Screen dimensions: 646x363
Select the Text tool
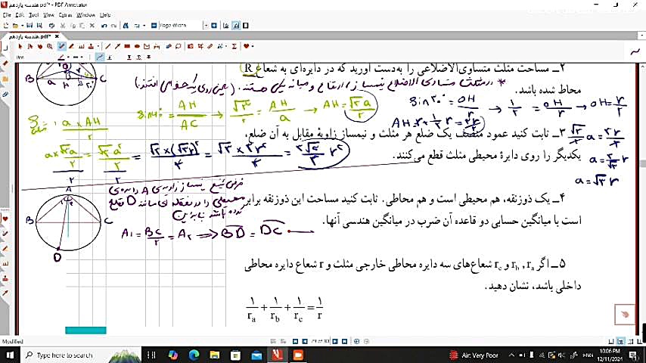point(81,46)
